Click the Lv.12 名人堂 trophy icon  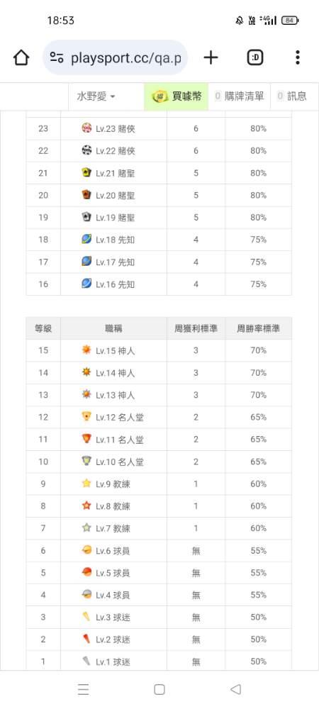(86, 416)
